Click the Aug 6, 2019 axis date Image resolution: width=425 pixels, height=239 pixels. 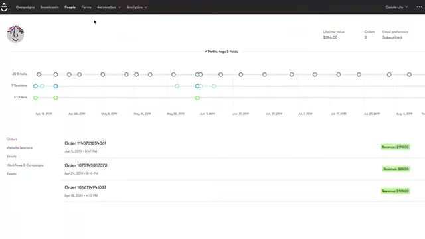[x=404, y=114]
